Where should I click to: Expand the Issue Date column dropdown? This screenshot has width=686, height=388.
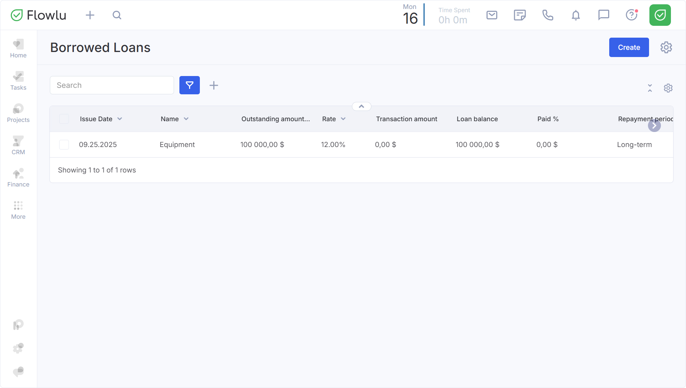click(x=120, y=119)
